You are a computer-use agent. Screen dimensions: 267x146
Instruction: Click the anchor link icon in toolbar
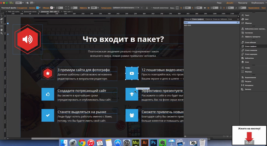click(147, 8)
